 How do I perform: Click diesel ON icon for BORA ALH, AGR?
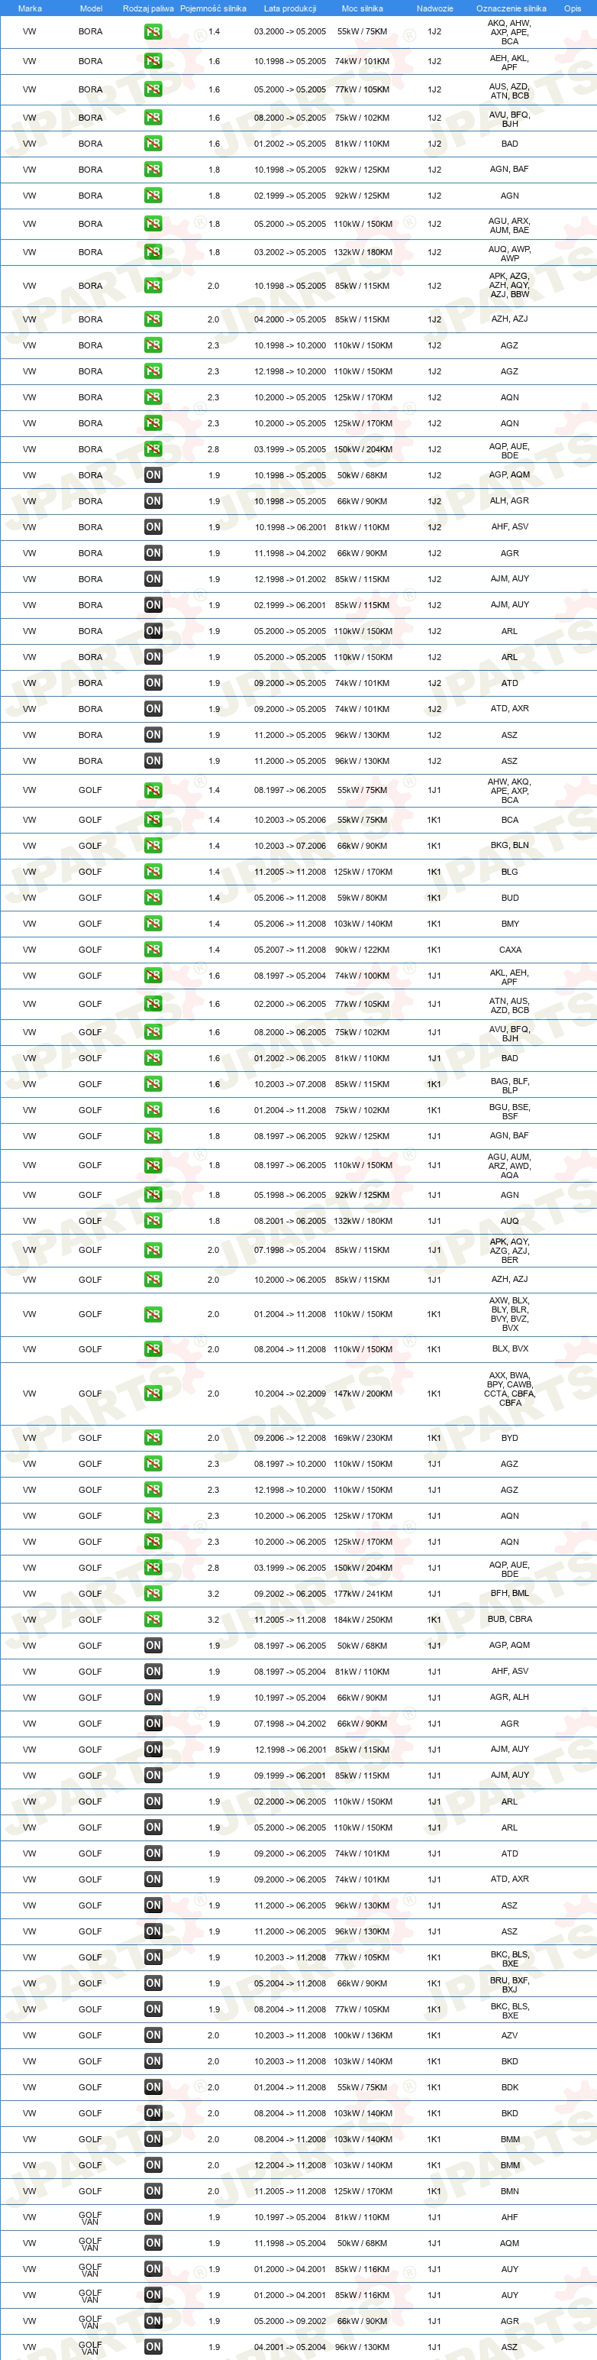[153, 501]
